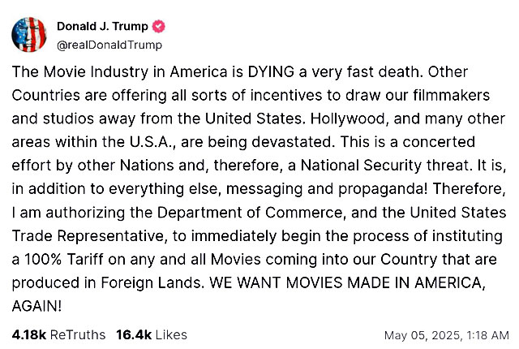Select the Department of Commerce phrase
The width and height of the screenshot is (519, 349).
250,213
